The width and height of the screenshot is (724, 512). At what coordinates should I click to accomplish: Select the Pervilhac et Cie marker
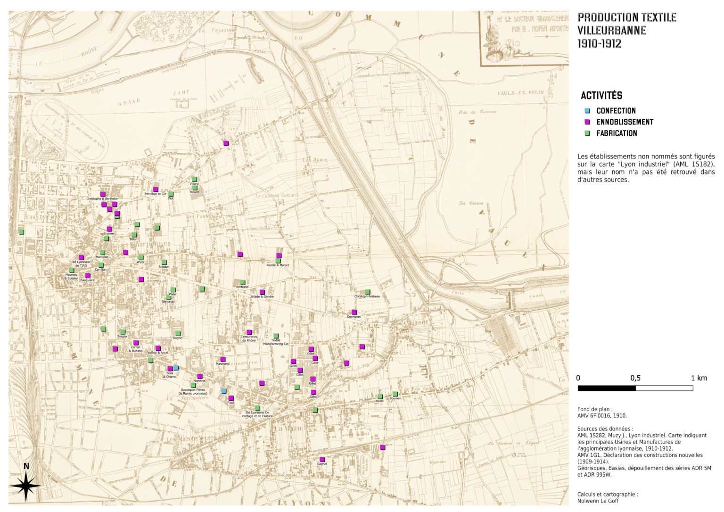pos(156,190)
